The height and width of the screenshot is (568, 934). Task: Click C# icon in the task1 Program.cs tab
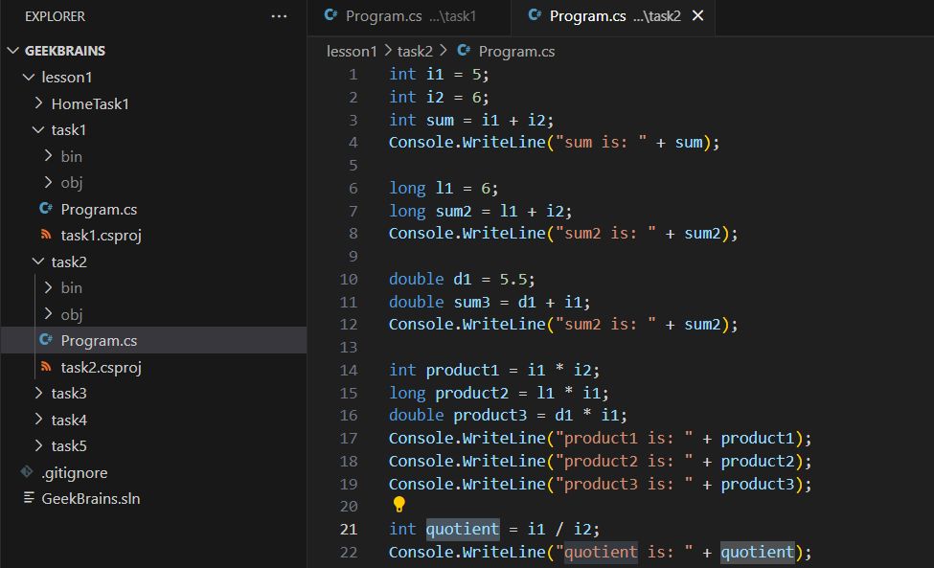(x=330, y=15)
